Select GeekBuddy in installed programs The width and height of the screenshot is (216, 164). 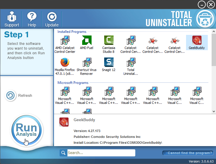click(197, 43)
